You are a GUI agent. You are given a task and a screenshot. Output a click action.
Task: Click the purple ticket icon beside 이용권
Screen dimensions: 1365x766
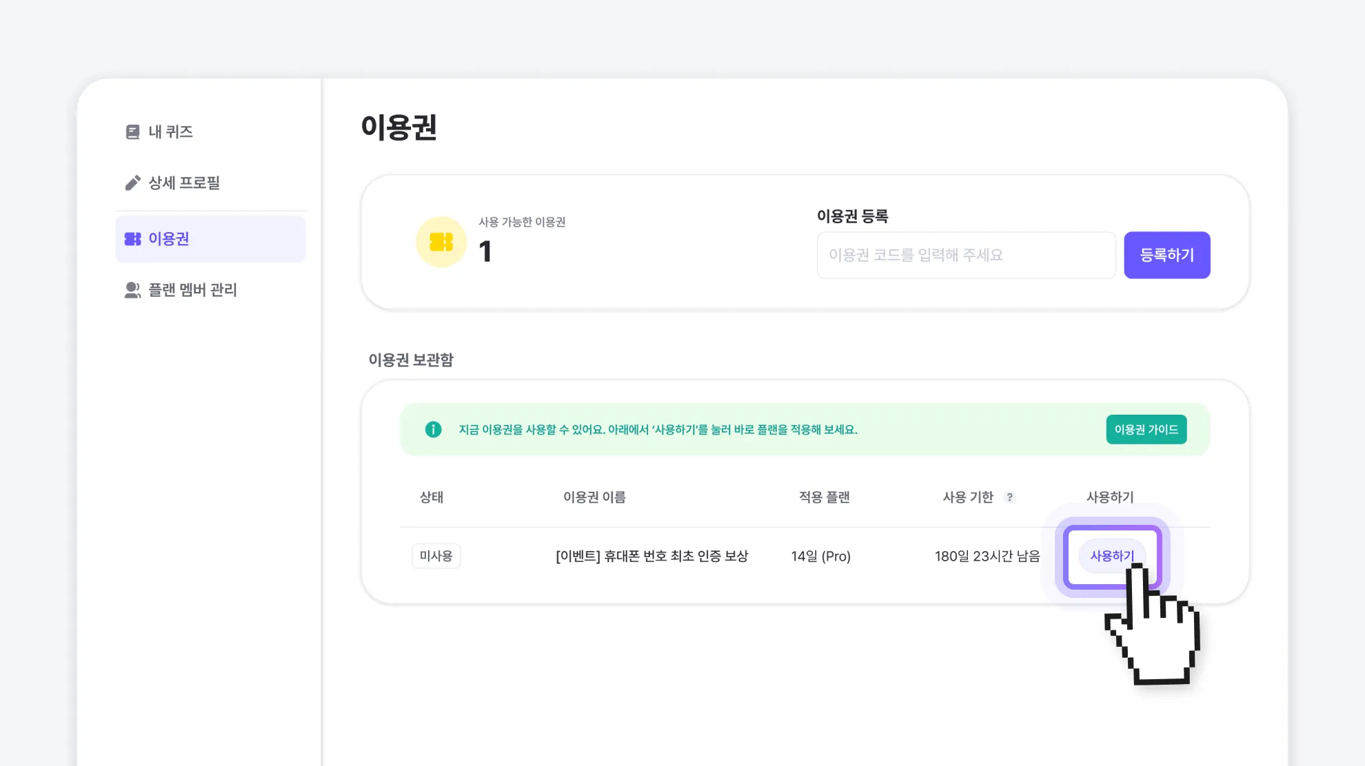(132, 239)
